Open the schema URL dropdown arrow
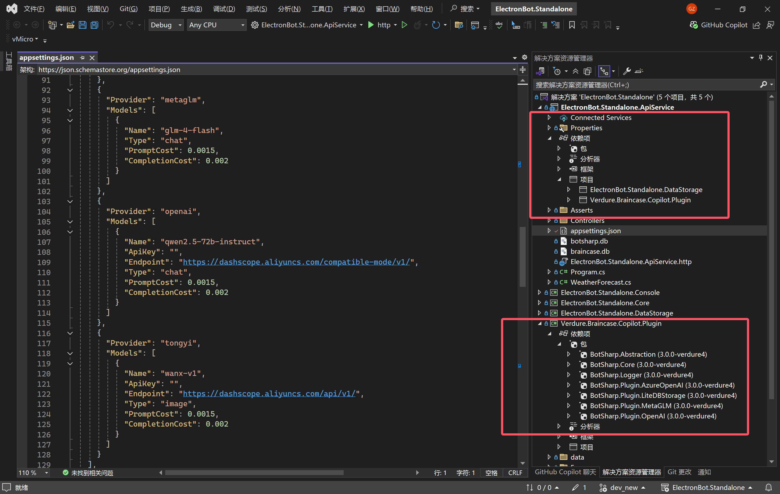This screenshot has width=780, height=494. 514,70
